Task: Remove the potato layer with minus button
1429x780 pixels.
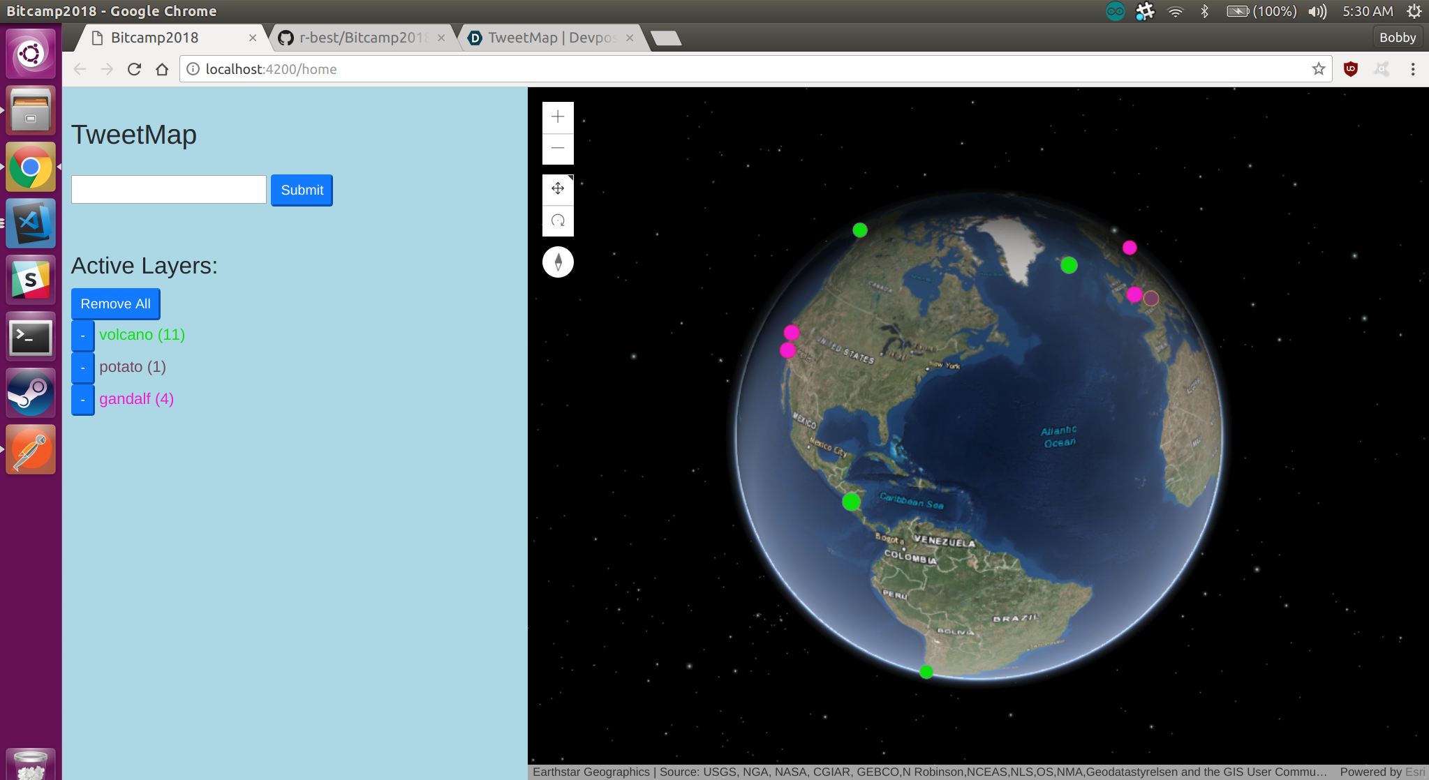Action: (82, 368)
